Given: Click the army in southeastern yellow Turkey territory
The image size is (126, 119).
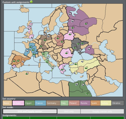Looking at the screenshot, I should pos(86,68).
